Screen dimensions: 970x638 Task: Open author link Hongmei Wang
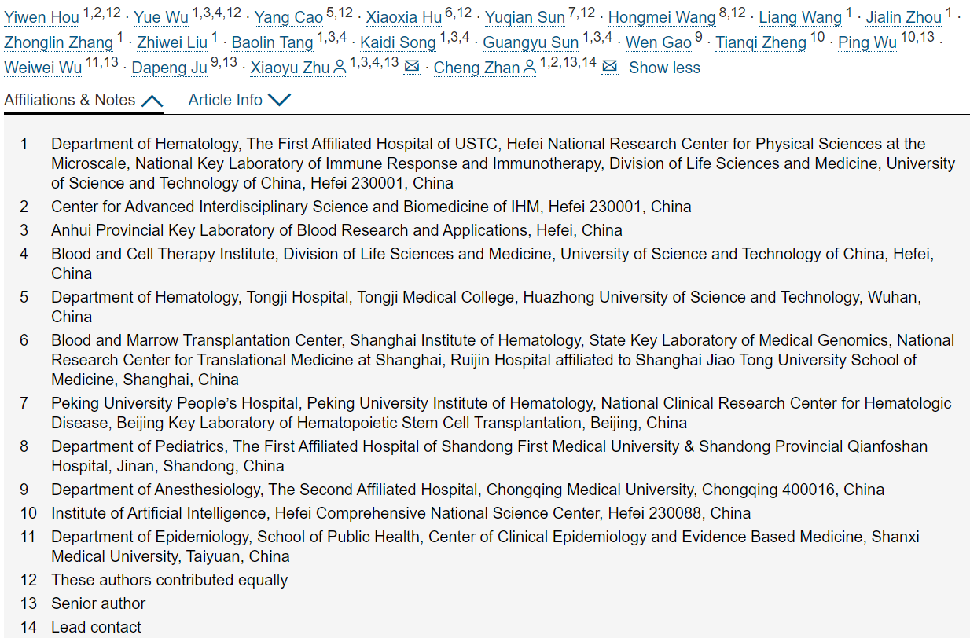tap(662, 17)
